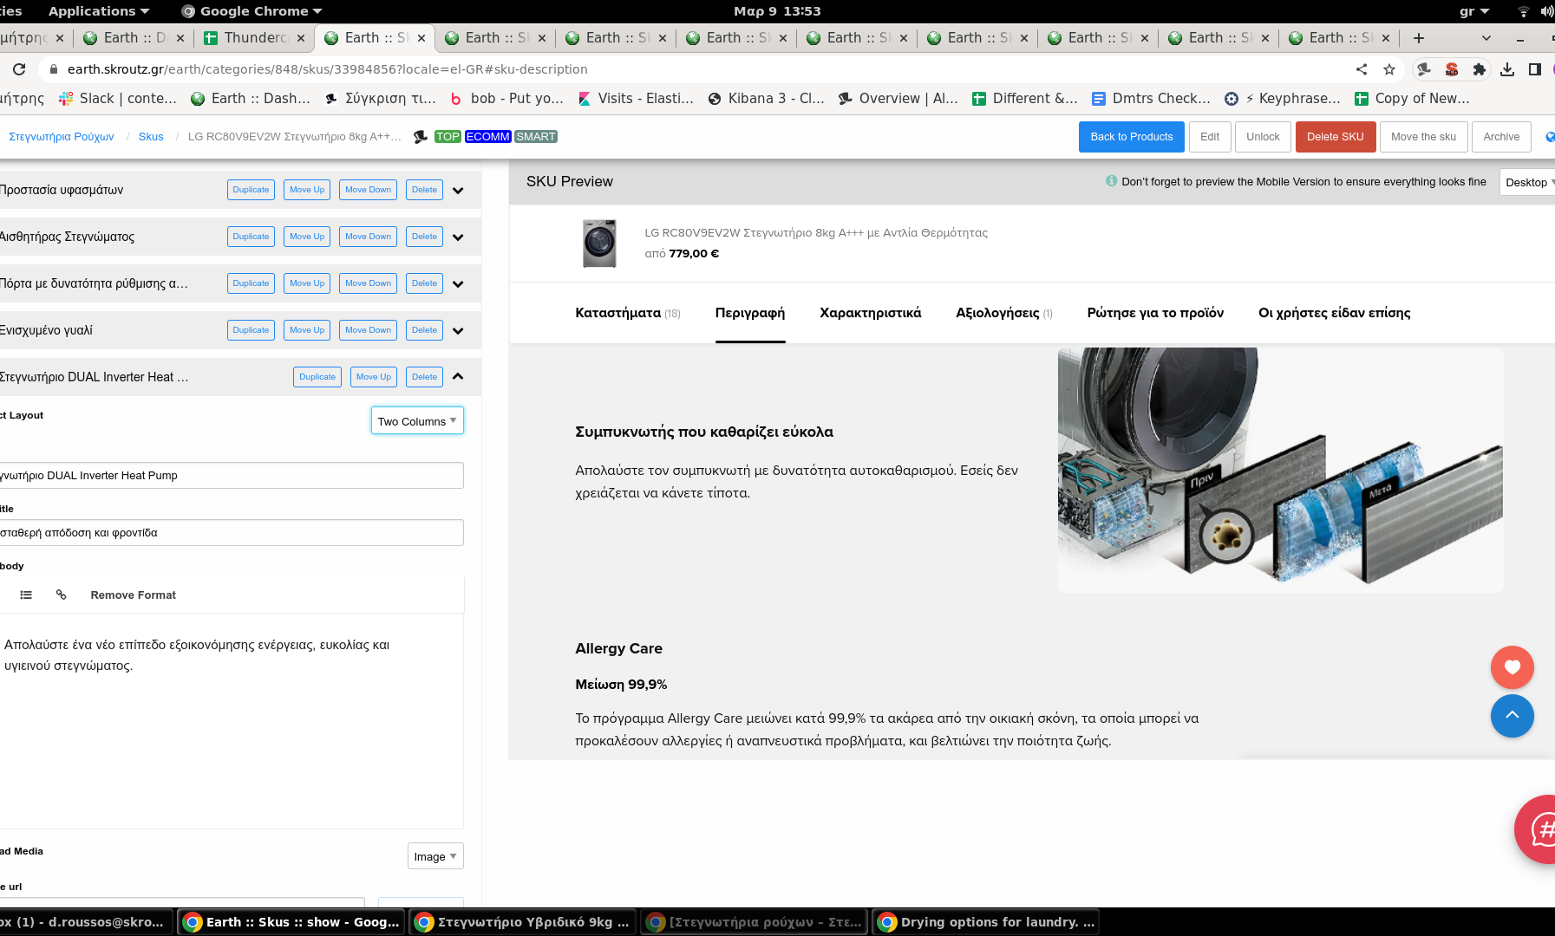Click the lock icon beside the URL

point(53,69)
